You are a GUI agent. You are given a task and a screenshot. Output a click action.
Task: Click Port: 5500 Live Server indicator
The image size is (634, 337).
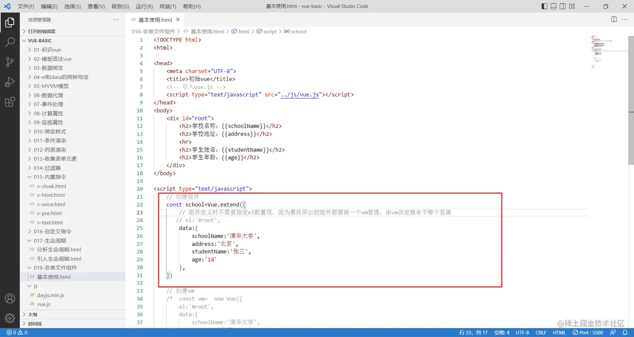(x=588, y=332)
